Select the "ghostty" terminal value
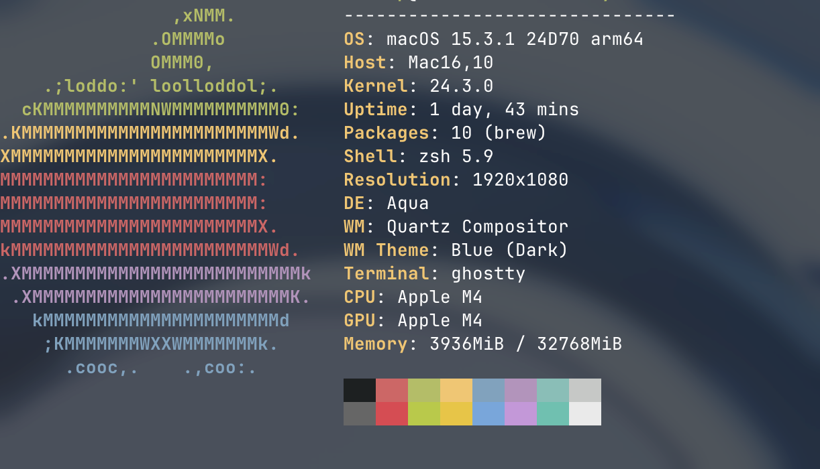Viewport: 820px width, 469px height. pos(489,273)
